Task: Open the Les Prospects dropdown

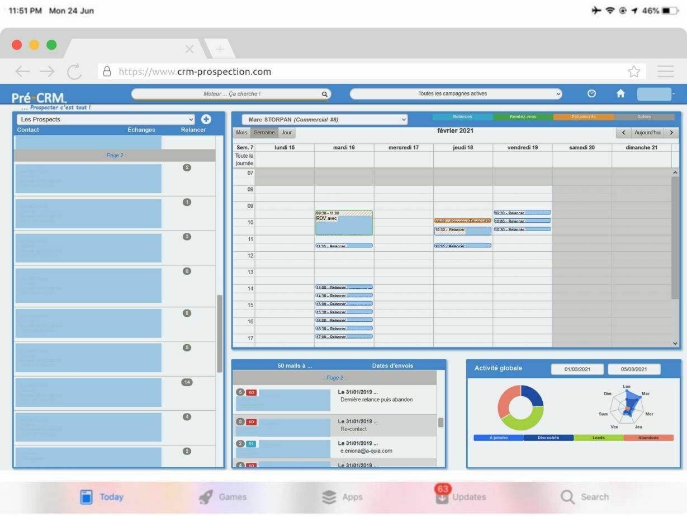Action: 106,119
